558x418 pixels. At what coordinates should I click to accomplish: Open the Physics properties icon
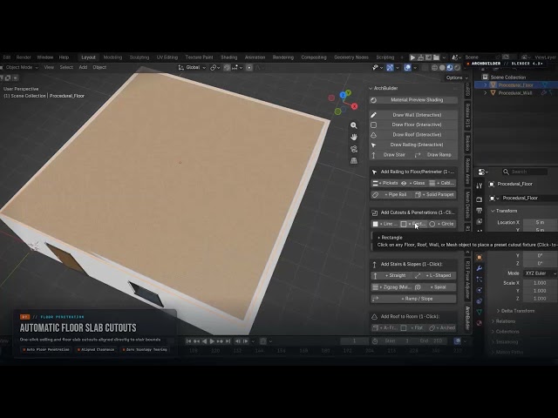(x=480, y=290)
